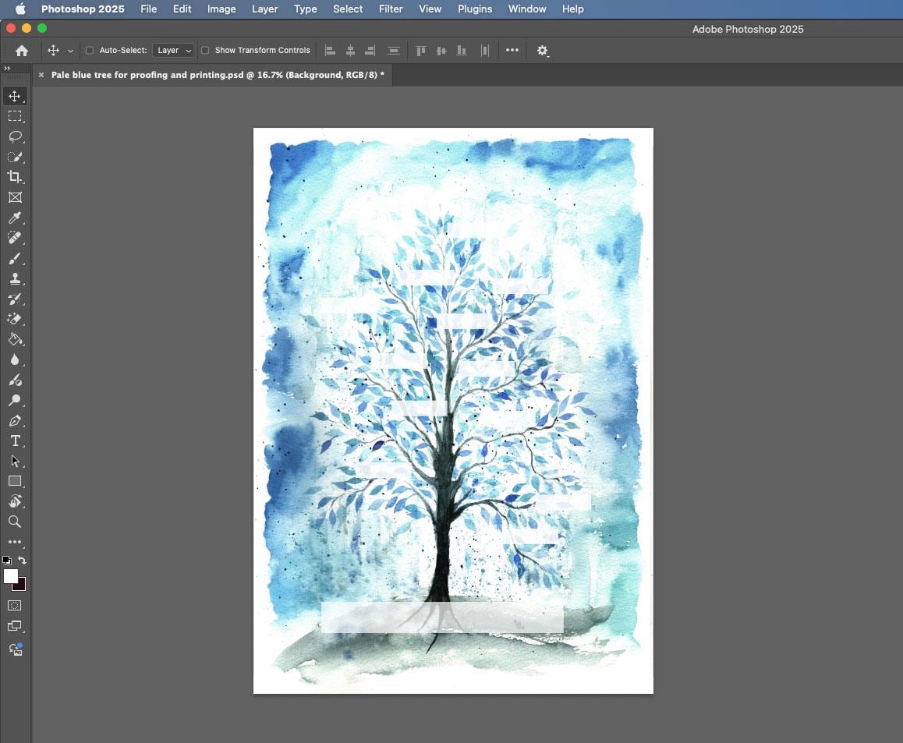Select the Eyedropper tool
Screen dimensions: 903x743
pyautogui.click(x=15, y=218)
